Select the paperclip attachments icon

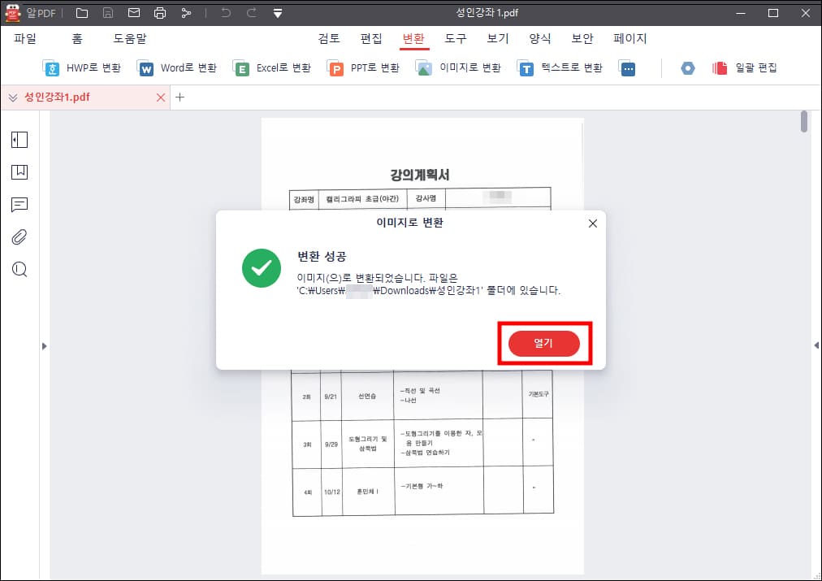click(19, 237)
